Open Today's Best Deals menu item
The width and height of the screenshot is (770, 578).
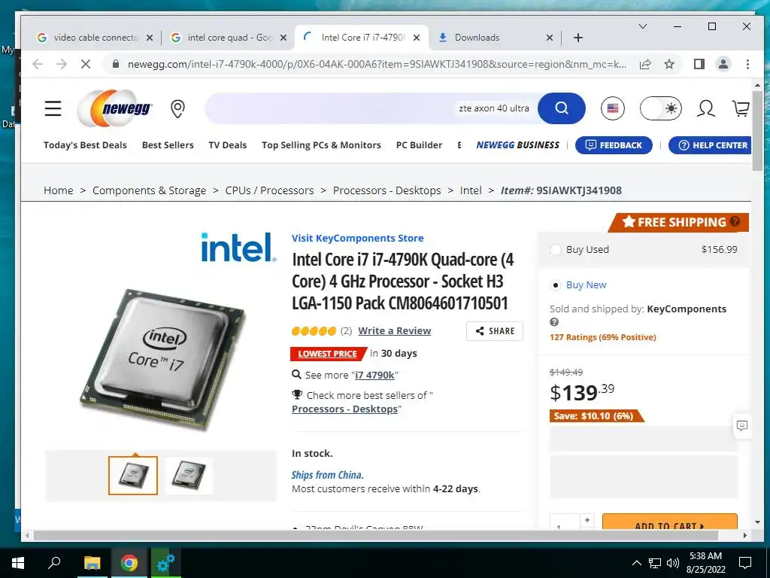[85, 145]
